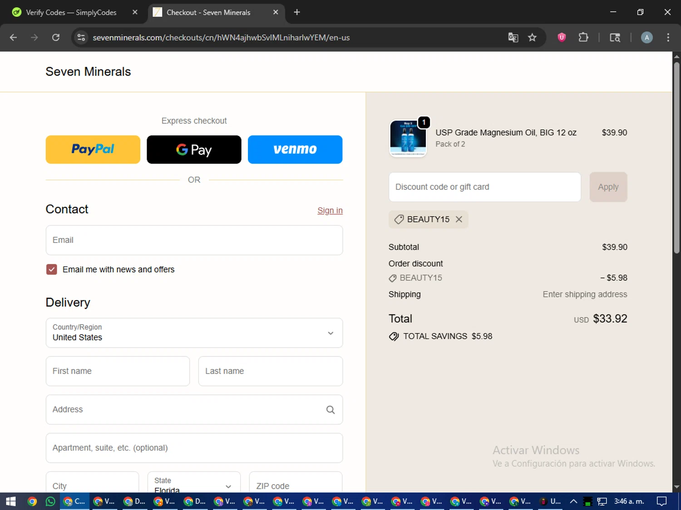Close the Checkout - Seven Minerals tab
Viewport: 681px width, 510px height.
(x=276, y=12)
